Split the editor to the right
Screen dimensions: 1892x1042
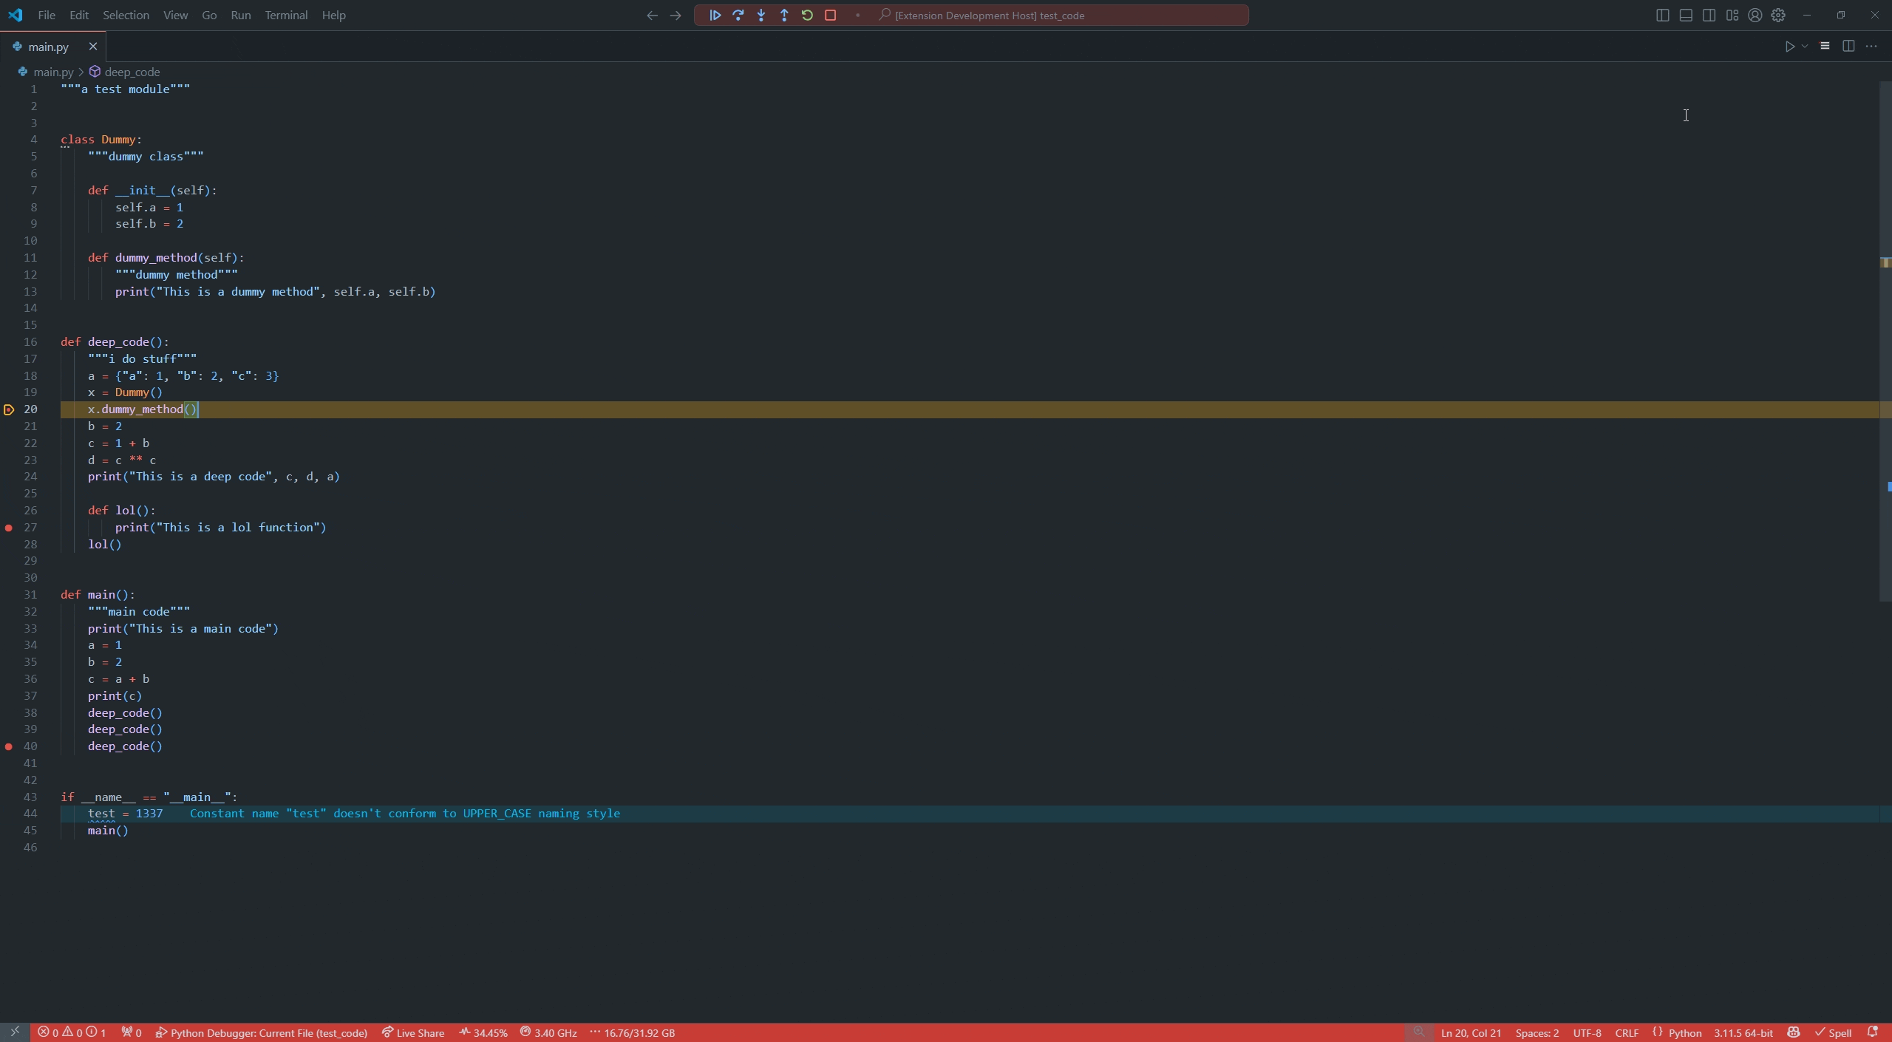click(1848, 46)
